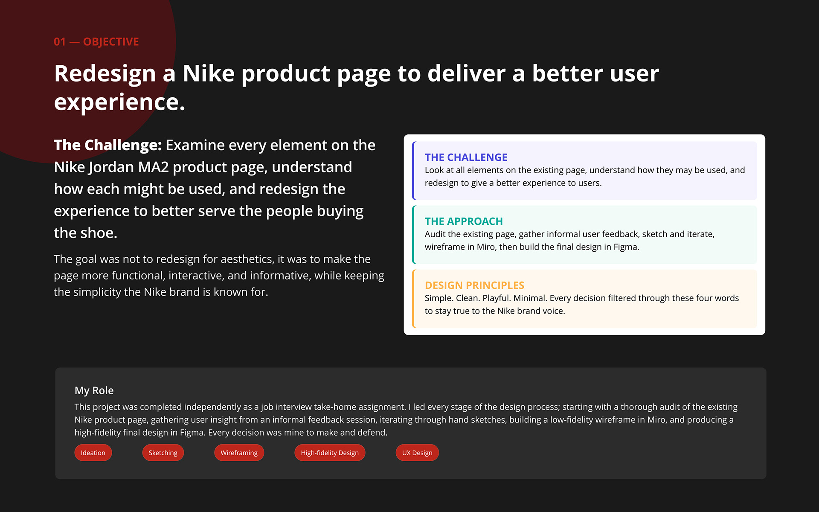The image size is (819, 512).
Task: Click the purple challenge card body text
Action: tap(585, 176)
